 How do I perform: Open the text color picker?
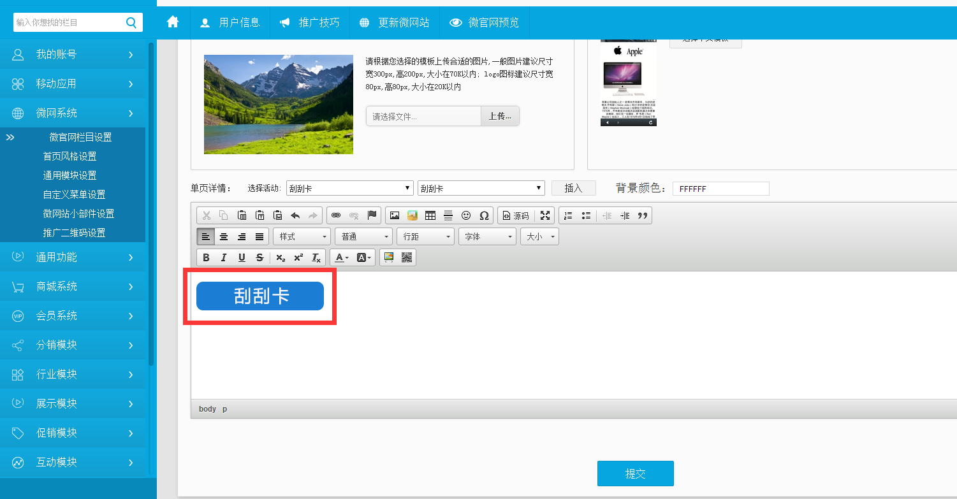pos(341,257)
